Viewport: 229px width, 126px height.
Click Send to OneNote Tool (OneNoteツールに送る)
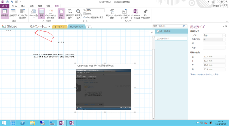coord(135,14)
